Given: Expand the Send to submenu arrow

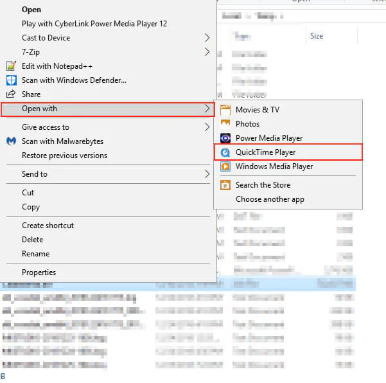Looking at the screenshot, I should (207, 174).
